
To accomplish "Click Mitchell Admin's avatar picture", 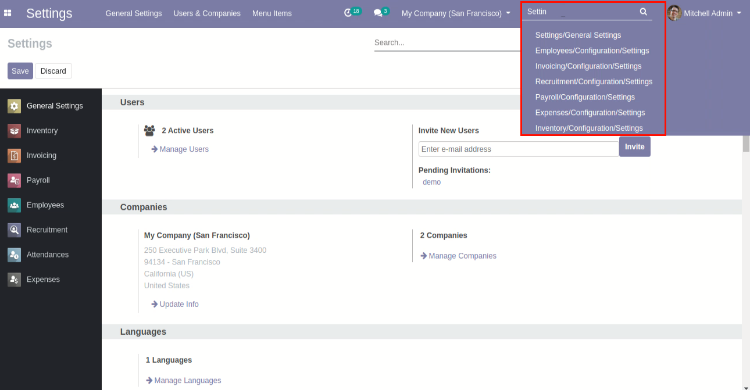I will click(674, 13).
